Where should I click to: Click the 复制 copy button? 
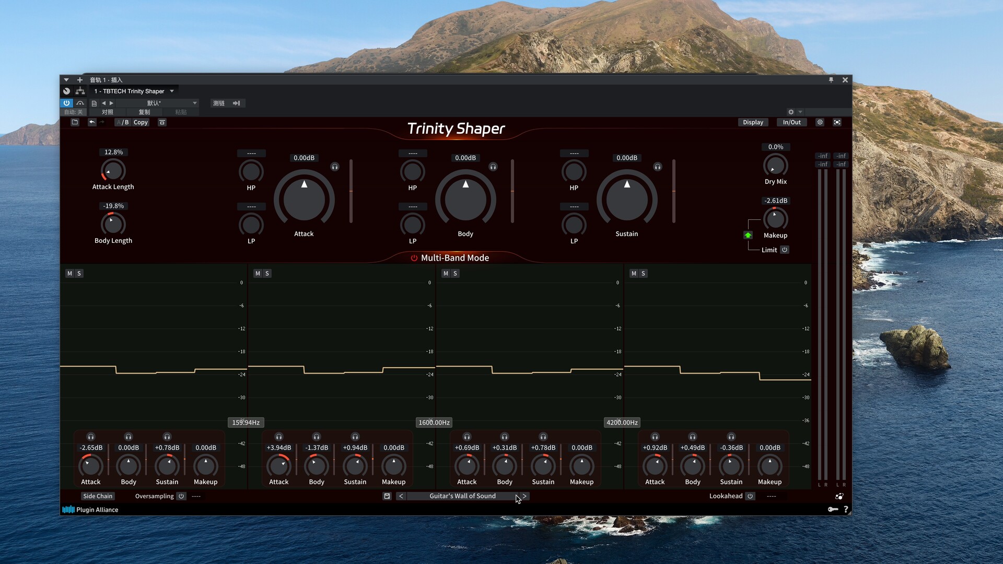click(x=144, y=112)
